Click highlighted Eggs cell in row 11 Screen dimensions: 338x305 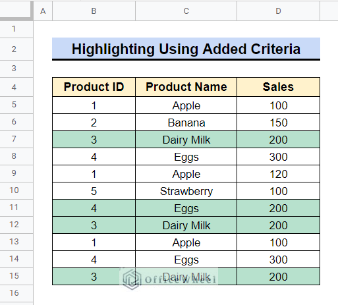(186, 208)
